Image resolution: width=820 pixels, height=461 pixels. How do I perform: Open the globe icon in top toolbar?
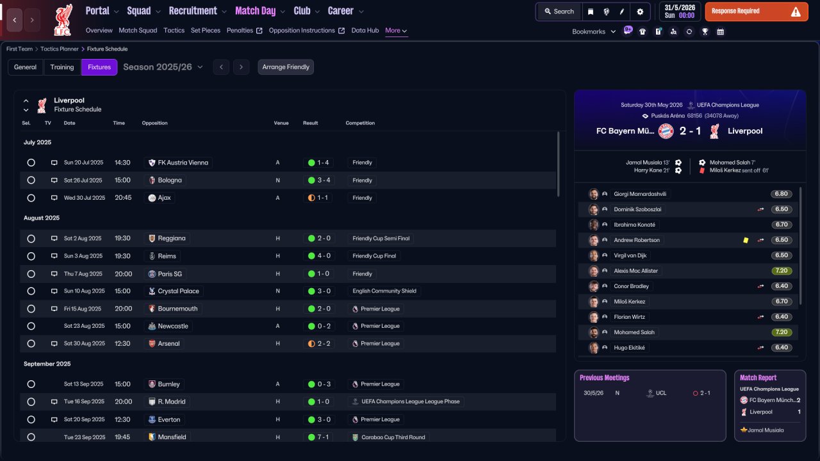click(x=606, y=12)
